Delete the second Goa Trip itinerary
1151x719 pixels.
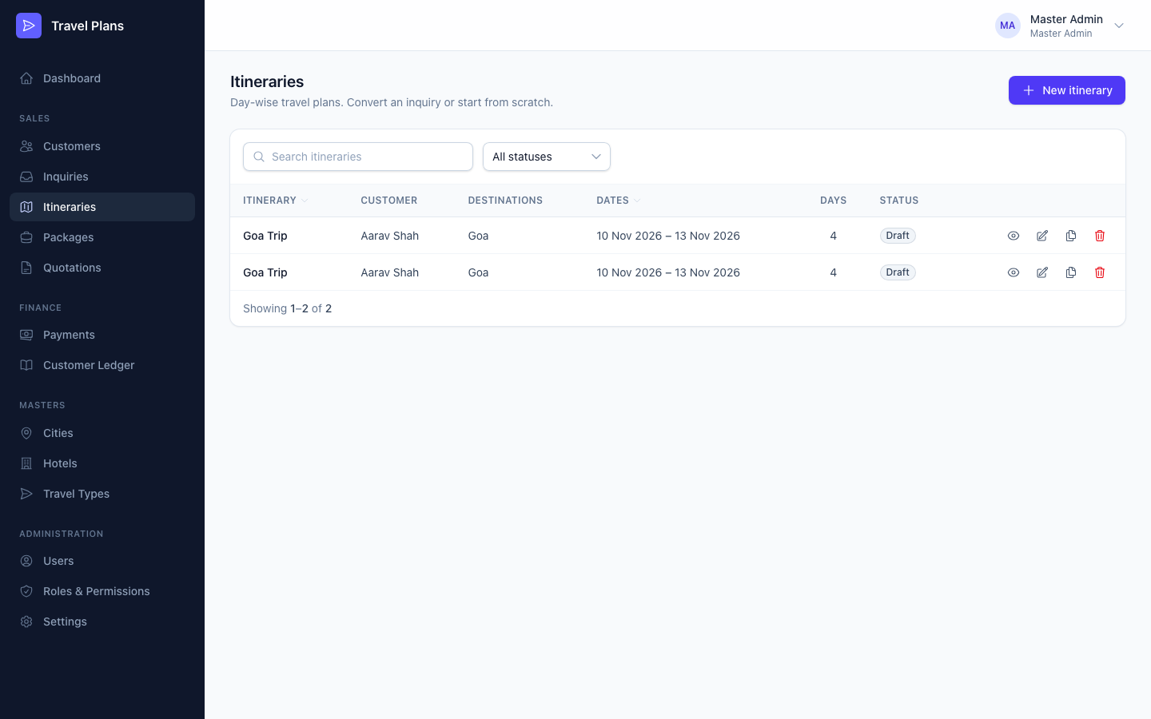pos(1100,272)
